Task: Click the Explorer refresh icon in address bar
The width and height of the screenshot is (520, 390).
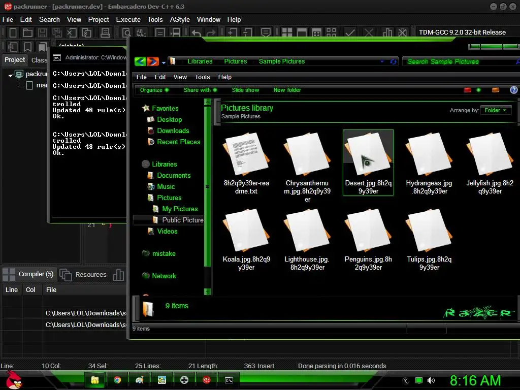Action: click(394, 61)
